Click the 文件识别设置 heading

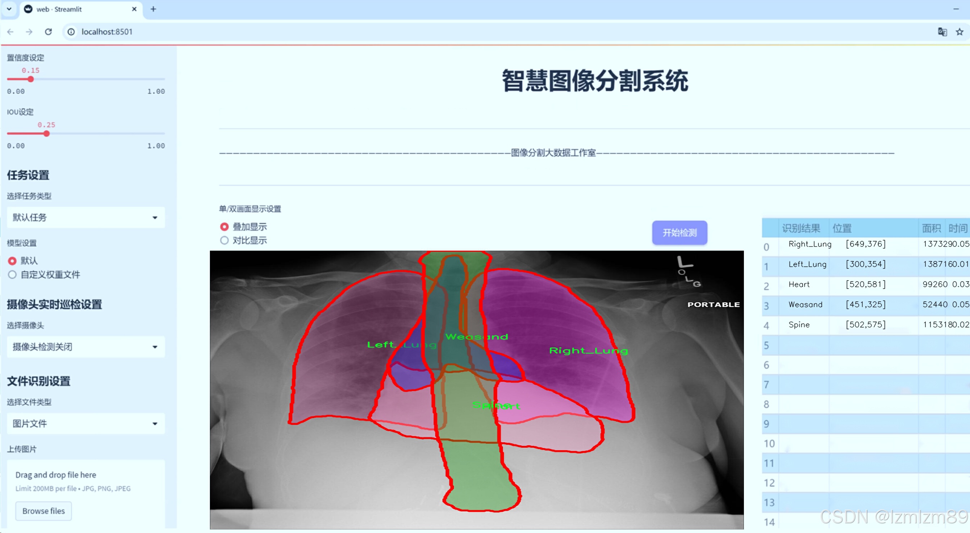tap(39, 381)
